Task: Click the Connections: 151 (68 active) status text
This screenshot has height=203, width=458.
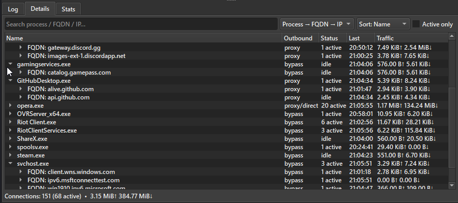Action: coord(43,196)
